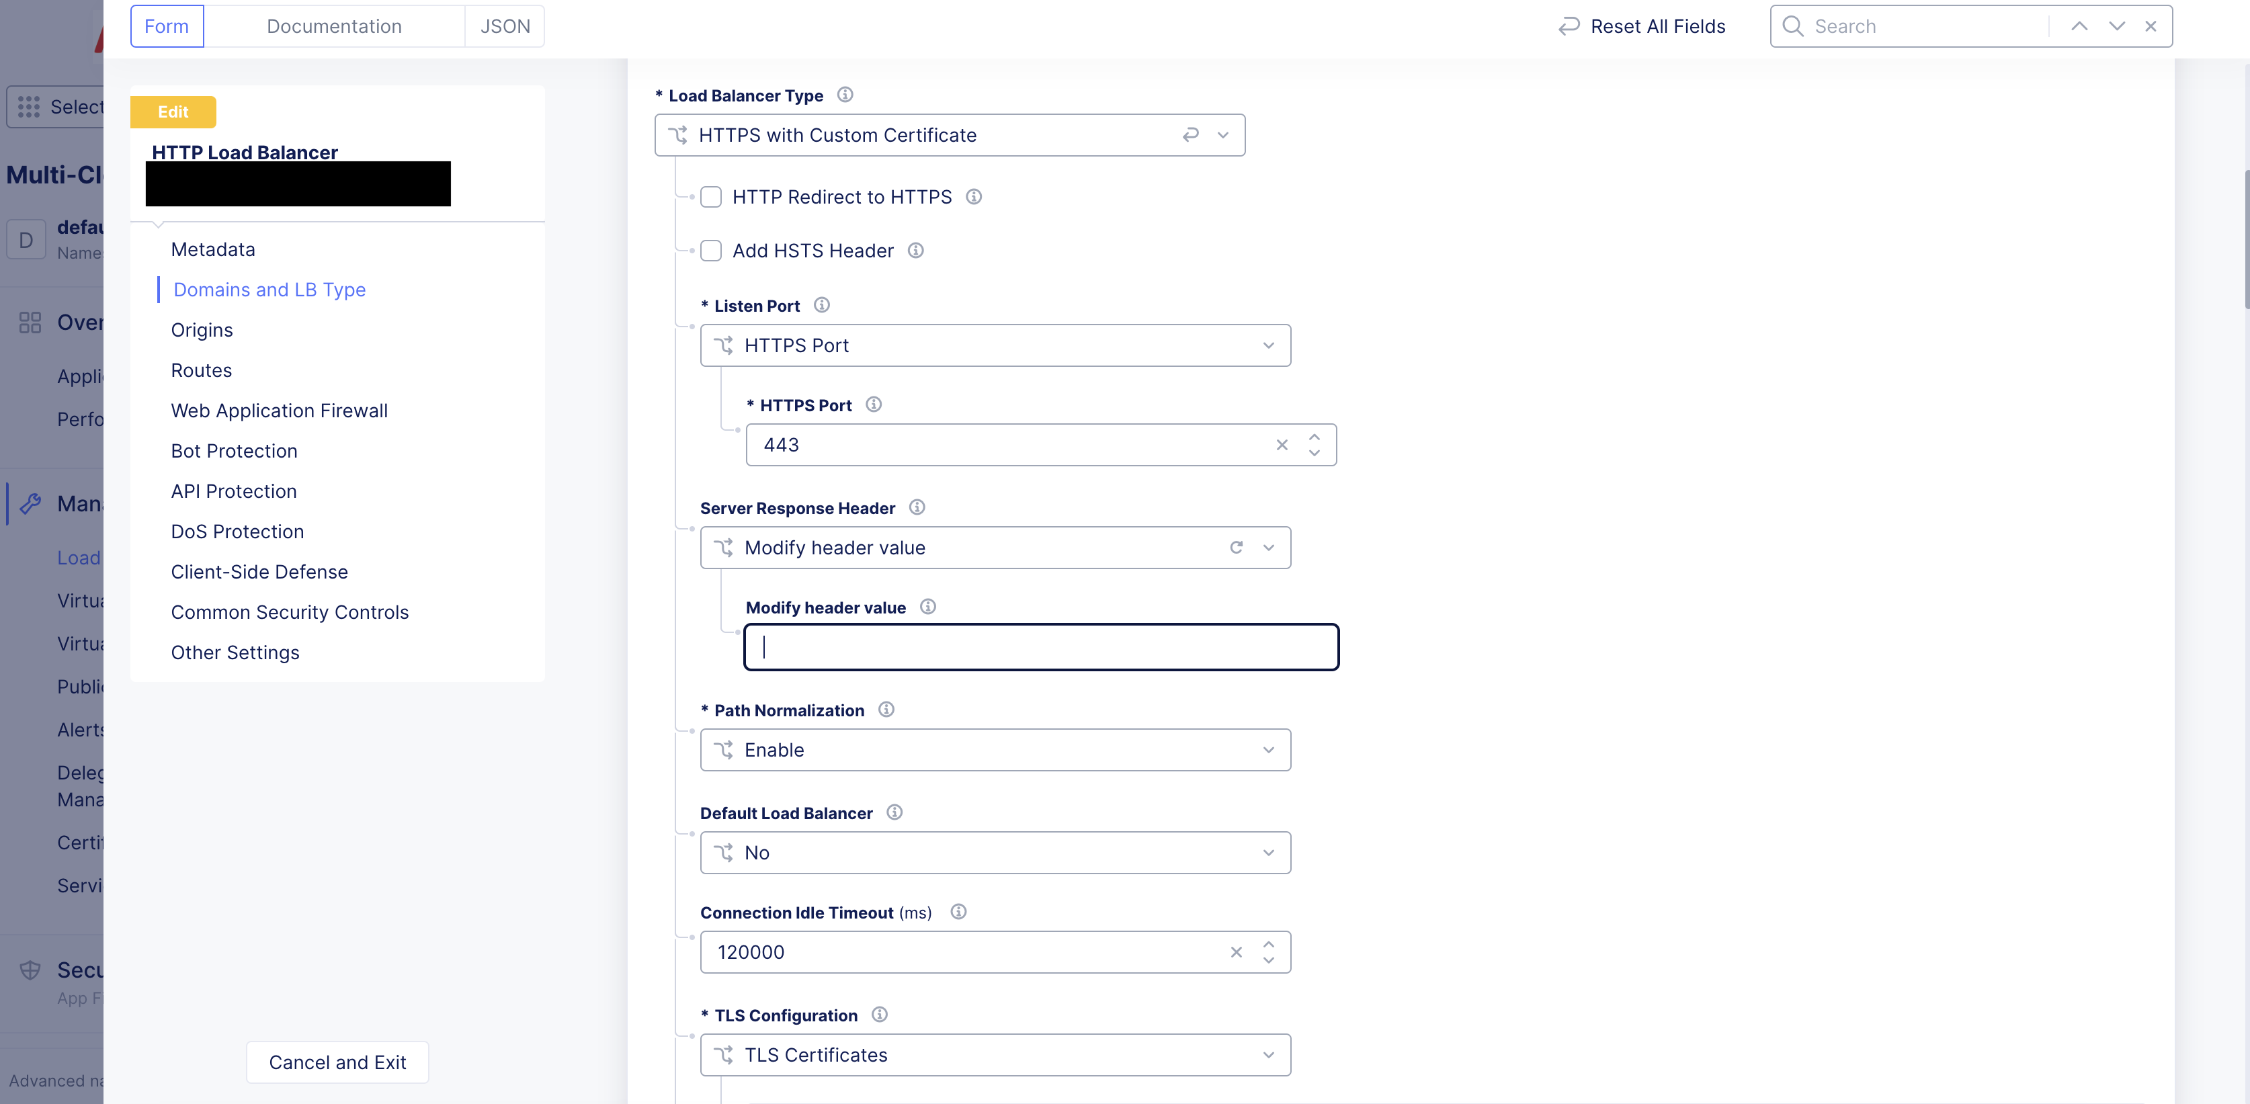
Task: Click the info icon beside Connection Idle Timeout
Action: (958, 912)
